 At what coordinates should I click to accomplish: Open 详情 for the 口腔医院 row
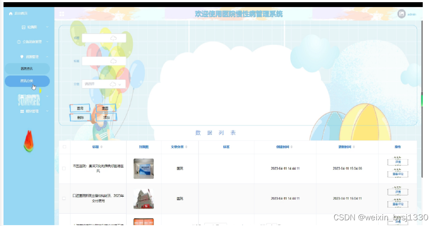pos(398,192)
